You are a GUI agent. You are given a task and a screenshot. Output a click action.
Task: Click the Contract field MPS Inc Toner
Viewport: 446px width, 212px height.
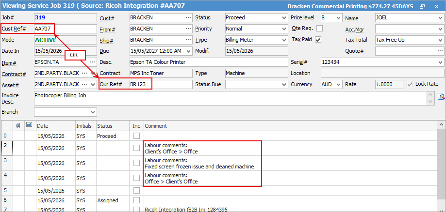161,73
